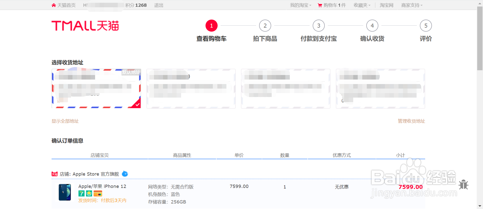The width and height of the screenshot is (483, 209).
Task: Go to 天猫首页 link
Action: 66,5
